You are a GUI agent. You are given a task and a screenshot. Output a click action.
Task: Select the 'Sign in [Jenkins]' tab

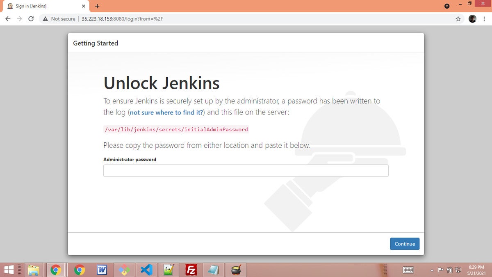tap(45, 6)
